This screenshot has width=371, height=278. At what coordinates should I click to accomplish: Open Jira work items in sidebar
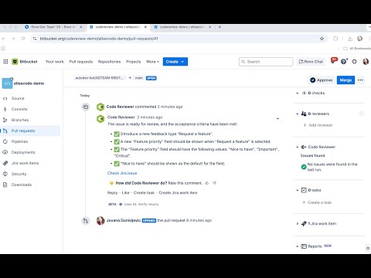click(25, 163)
